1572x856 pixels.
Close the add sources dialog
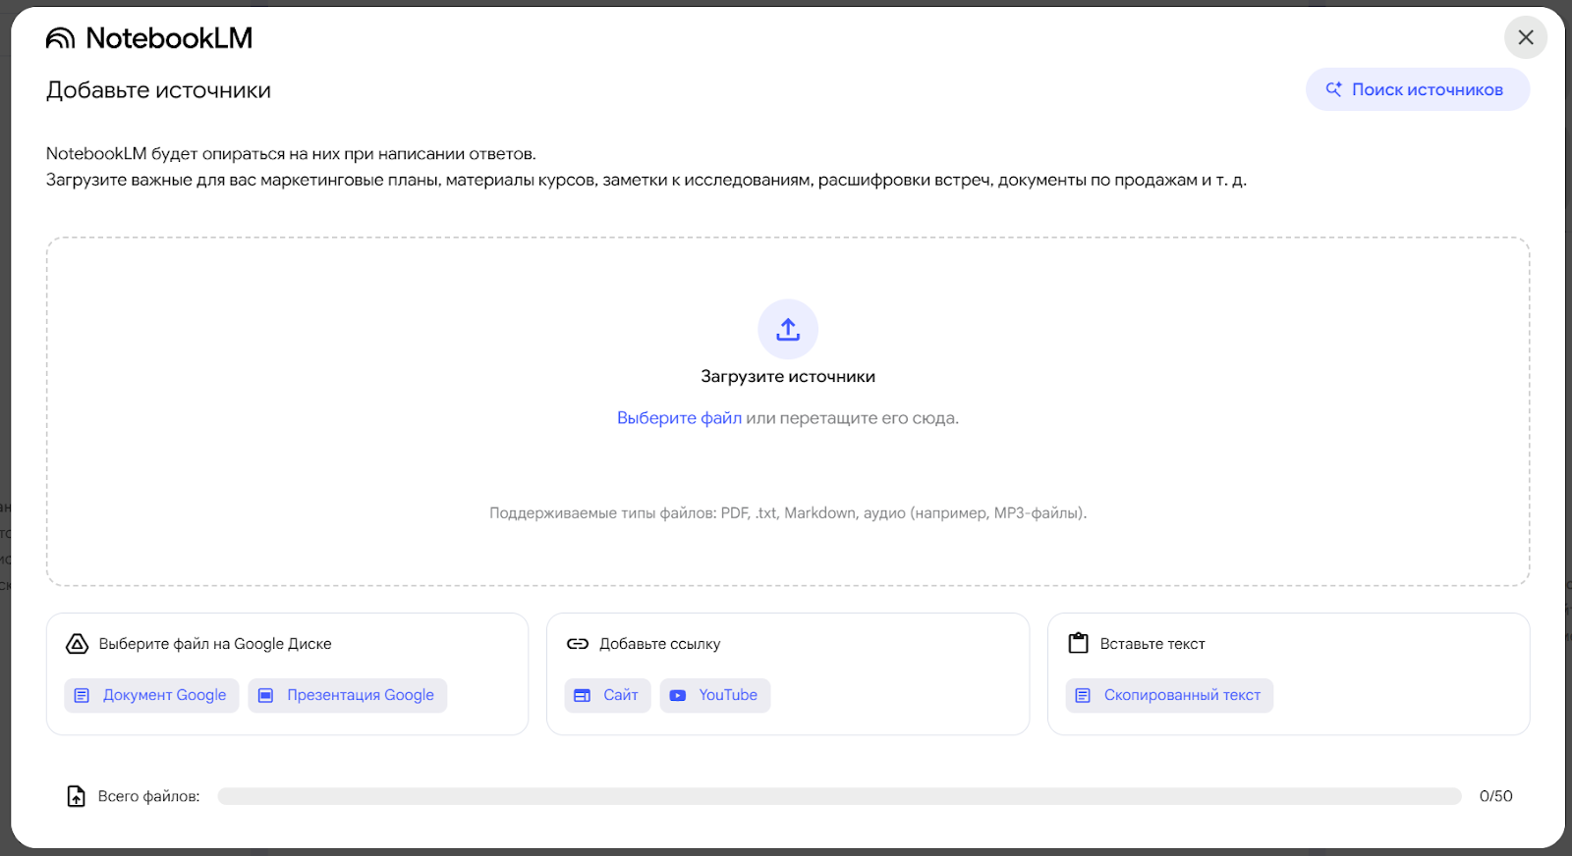pyautogui.click(x=1526, y=37)
